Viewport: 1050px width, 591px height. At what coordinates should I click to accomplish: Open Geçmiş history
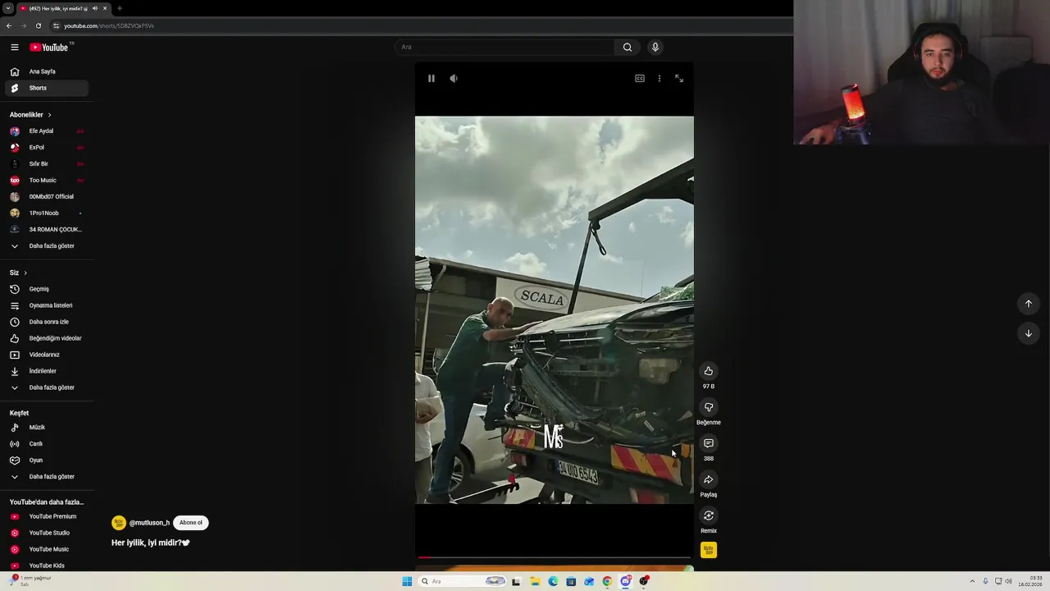(x=46, y=289)
